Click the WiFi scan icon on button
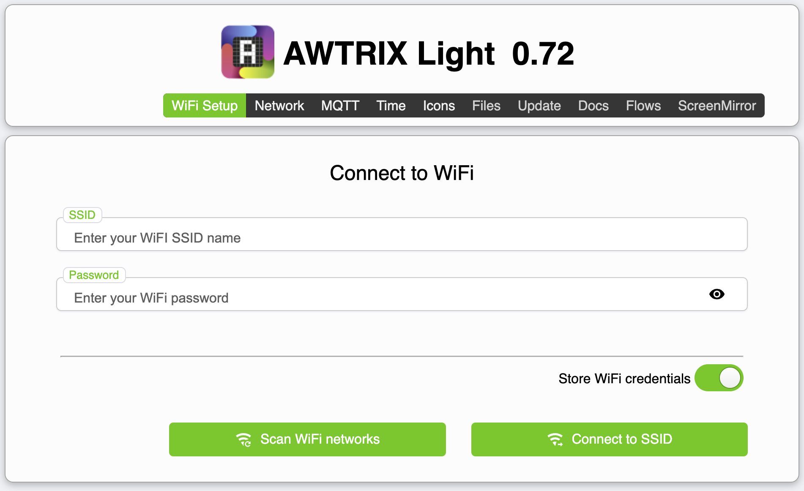 244,439
